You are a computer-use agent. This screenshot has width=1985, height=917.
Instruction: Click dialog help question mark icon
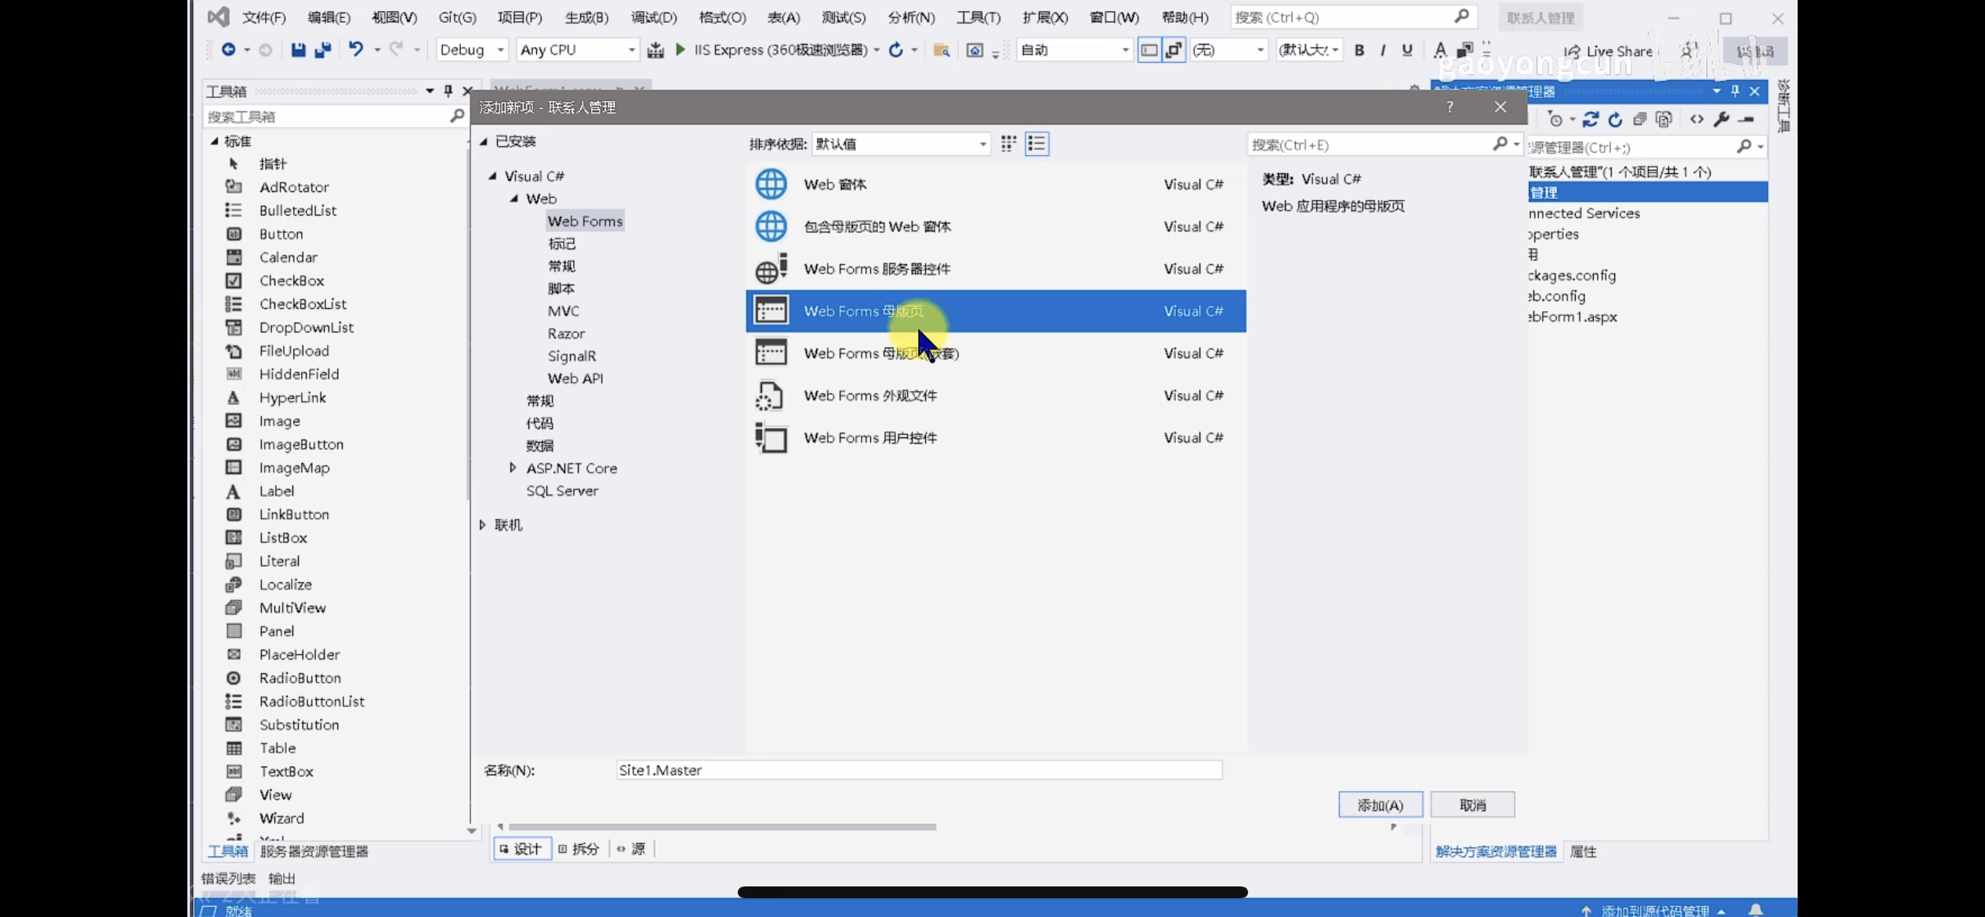1450,107
